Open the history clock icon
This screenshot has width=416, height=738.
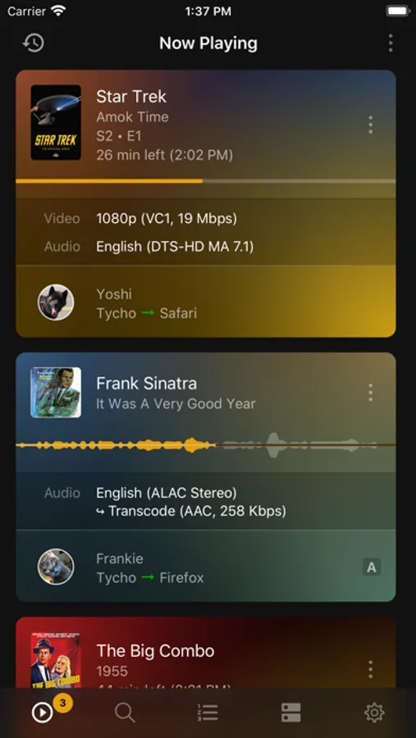(x=33, y=43)
